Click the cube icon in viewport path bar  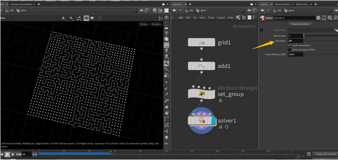(155, 10)
